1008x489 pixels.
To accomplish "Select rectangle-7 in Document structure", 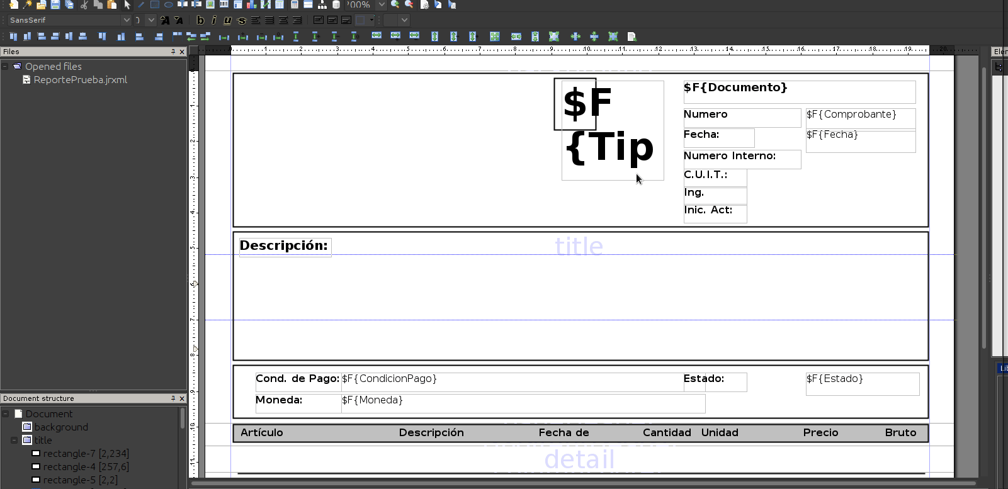I will (86, 454).
